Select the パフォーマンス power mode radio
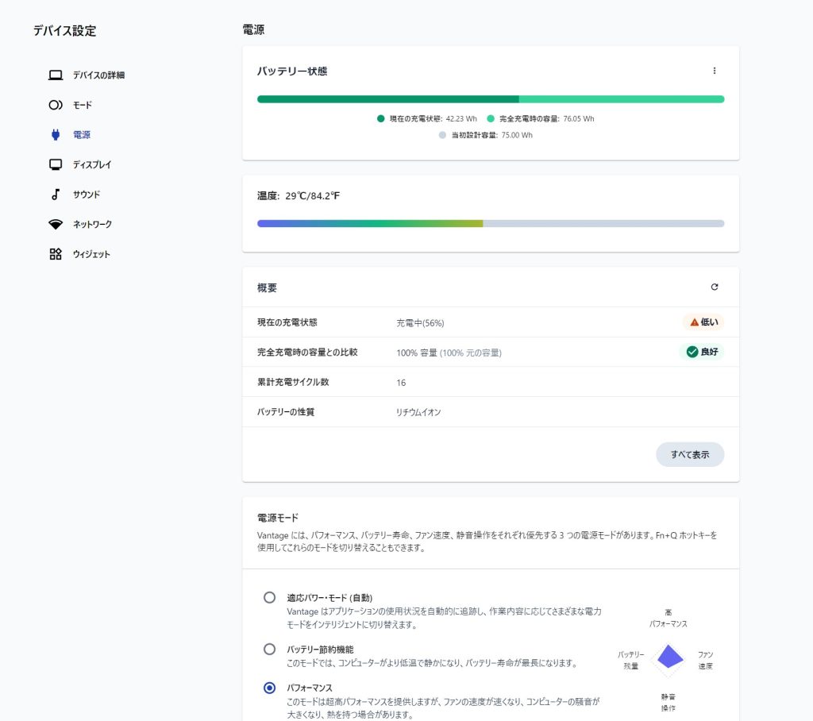The image size is (813, 721). pos(270,688)
